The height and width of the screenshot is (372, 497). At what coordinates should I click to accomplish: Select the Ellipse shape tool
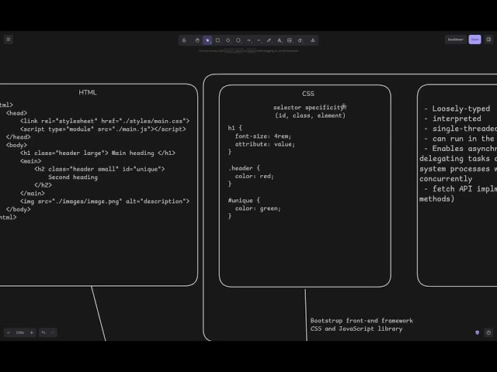click(x=238, y=40)
